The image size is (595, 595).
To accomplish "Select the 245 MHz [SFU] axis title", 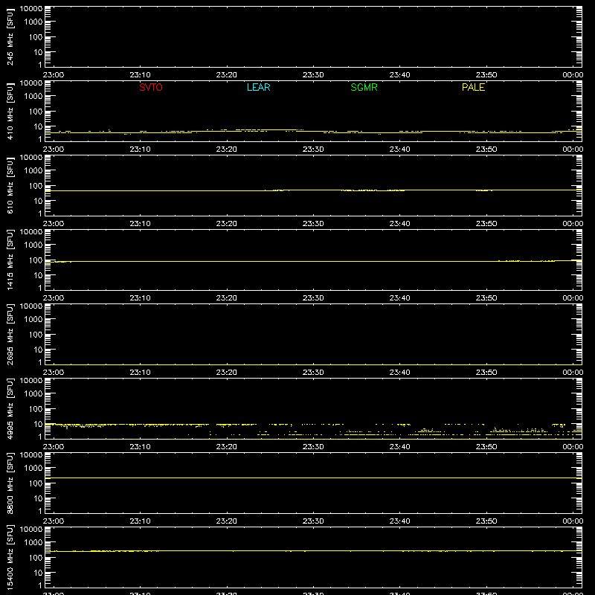I will [x=10, y=37].
